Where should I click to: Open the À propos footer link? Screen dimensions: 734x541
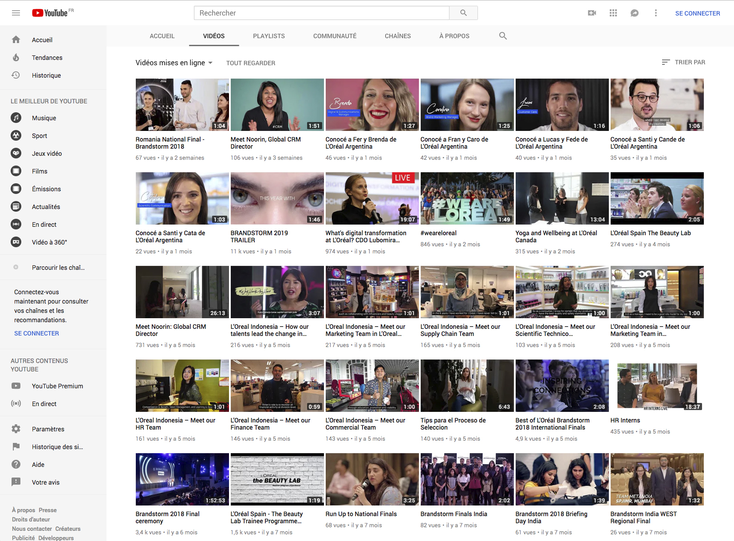(x=24, y=510)
